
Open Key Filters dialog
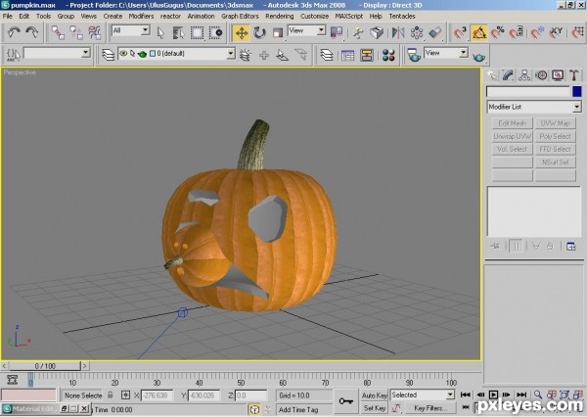tap(429, 408)
